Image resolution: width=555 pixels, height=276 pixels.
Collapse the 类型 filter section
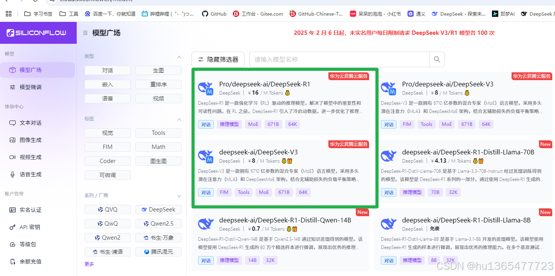click(x=179, y=57)
